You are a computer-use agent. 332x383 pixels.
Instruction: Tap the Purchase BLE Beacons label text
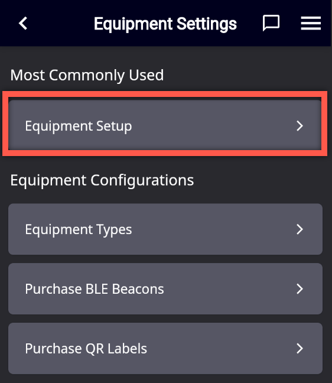(x=95, y=289)
